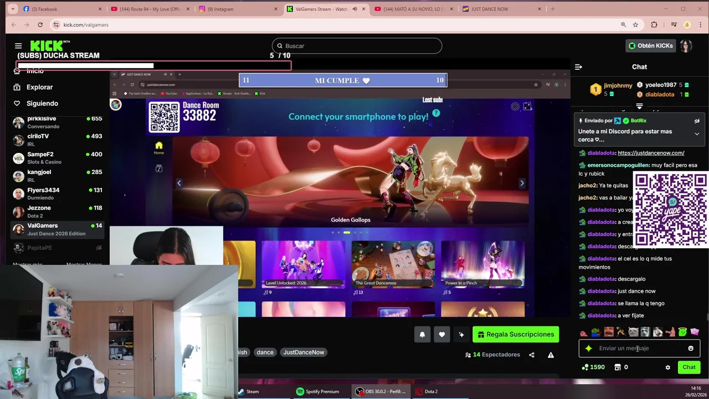The image size is (709, 399).
Task: Bookmark this page with star icon
Action: tap(635, 25)
